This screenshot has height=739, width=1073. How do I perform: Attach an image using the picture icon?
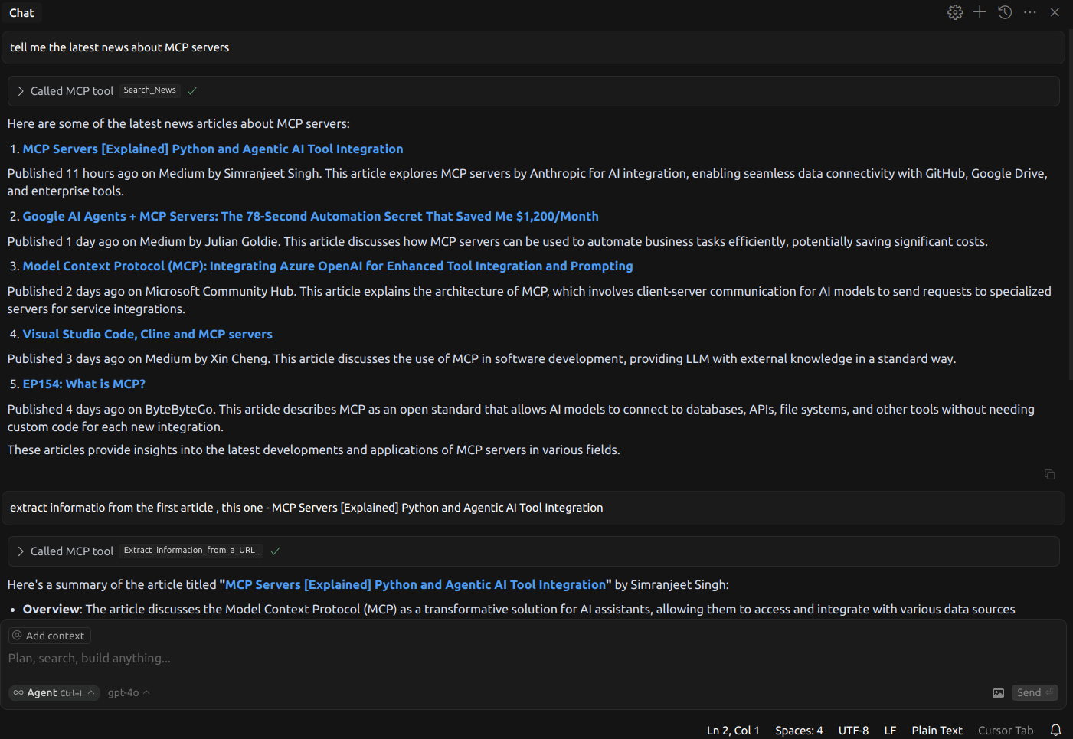998,692
